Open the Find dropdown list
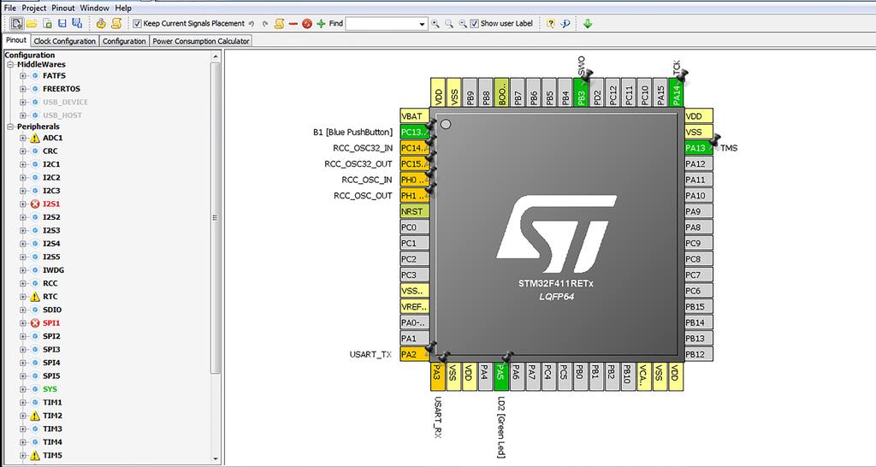Image resolution: width=876 pixels, height=467 pixels. [422, 24]
